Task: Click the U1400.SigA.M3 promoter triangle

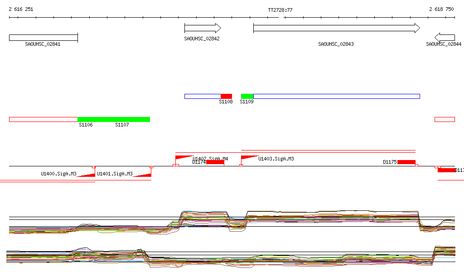Action: click(x=87, y=175)
